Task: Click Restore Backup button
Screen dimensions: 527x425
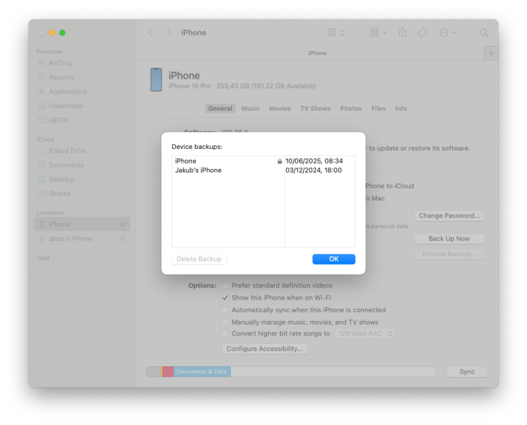Action: [449, 254]
